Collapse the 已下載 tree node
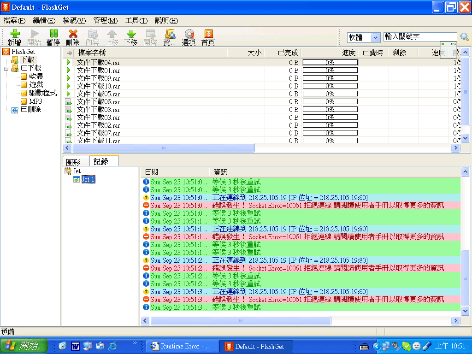 [6, 69]
